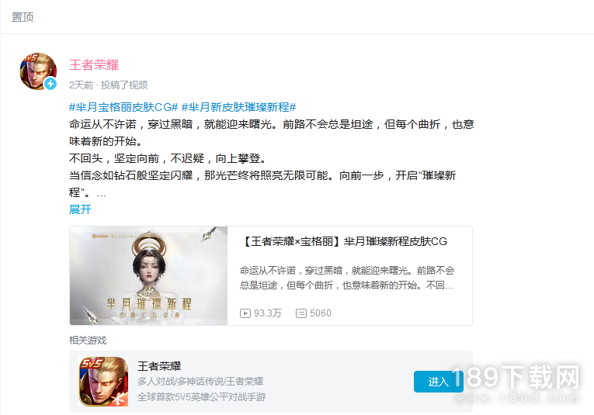Click the 相关游戏 section label
This screenshot has width=594, height=415.
click(x=88, y=340)
